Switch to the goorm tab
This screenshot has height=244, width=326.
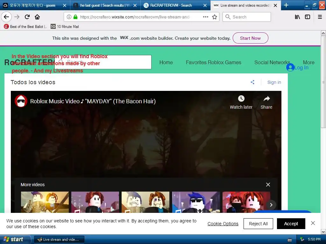(x=33, y=5)
